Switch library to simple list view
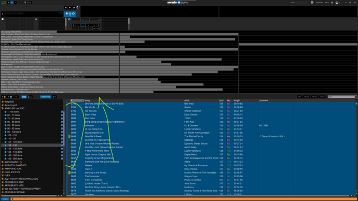 (x=24, y=97)
